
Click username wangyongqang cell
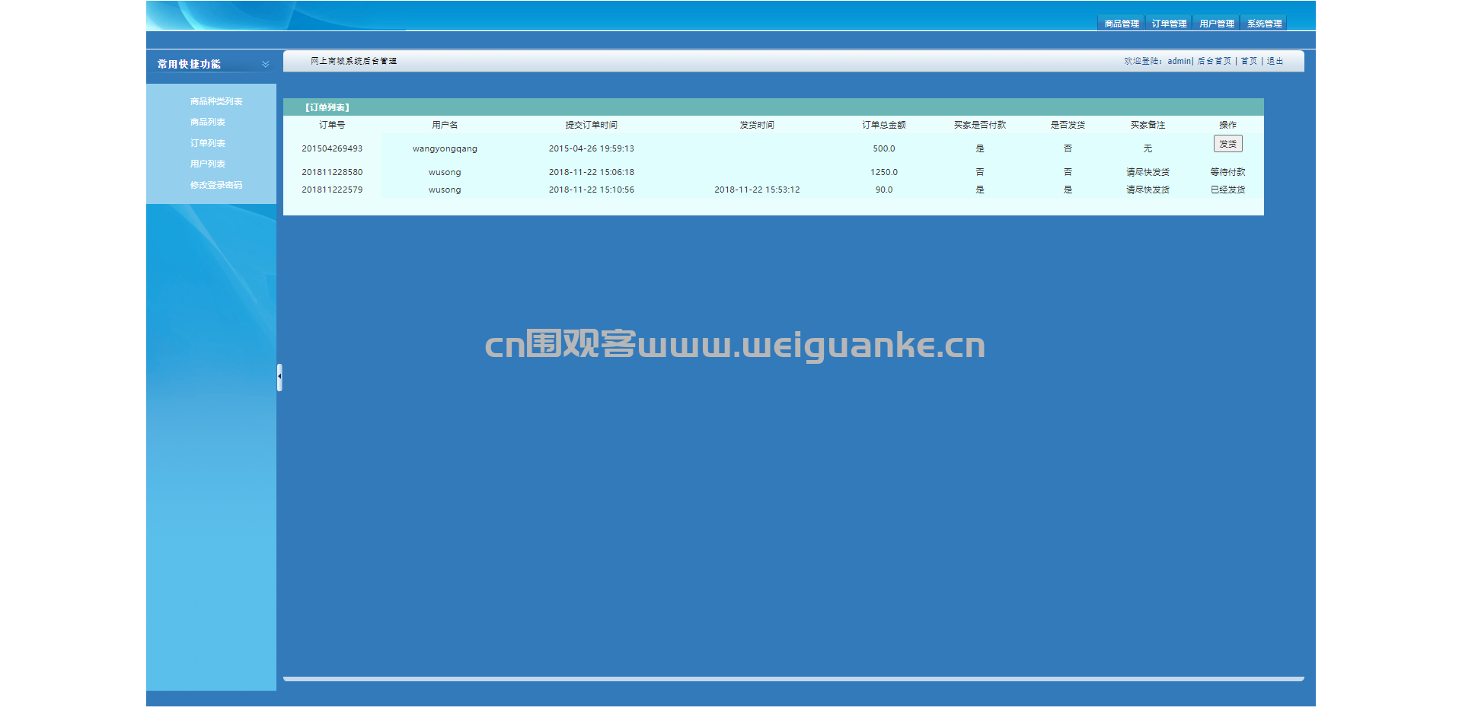[445, 148]
